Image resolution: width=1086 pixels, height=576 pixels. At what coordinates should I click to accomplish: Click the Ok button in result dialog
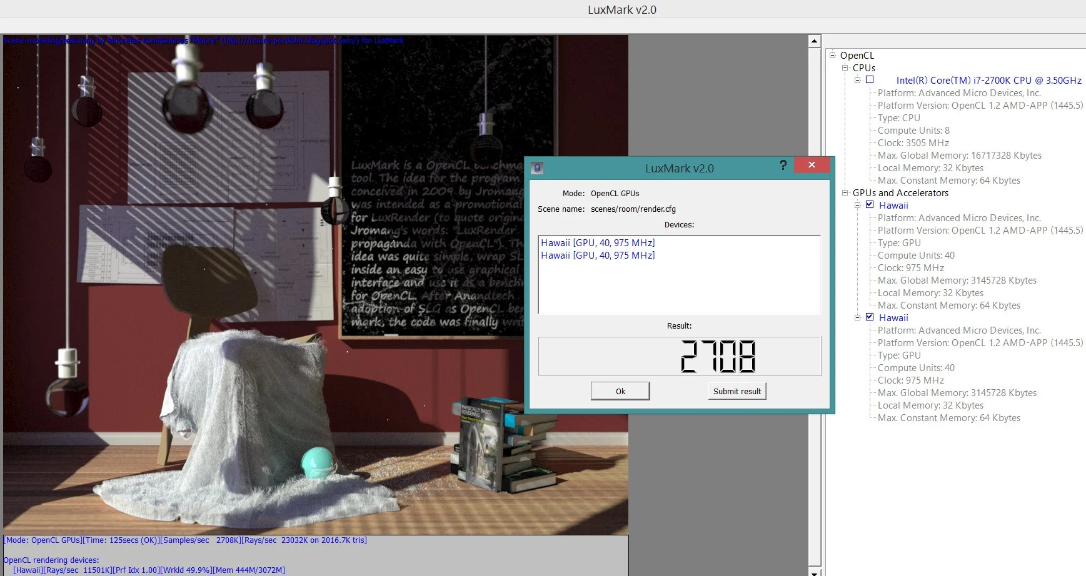click(x=620, y=391)
